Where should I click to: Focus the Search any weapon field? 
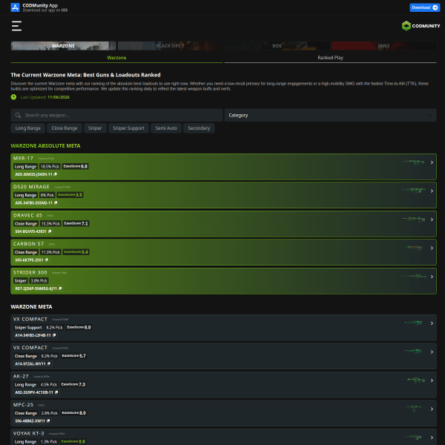[x=116, y=115]
